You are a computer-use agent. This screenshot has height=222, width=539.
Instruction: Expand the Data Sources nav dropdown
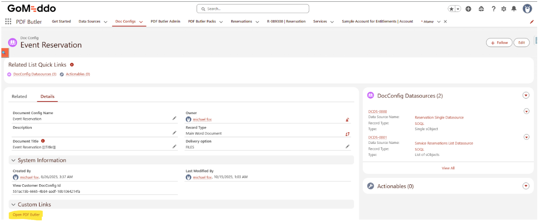pos(105,22)
